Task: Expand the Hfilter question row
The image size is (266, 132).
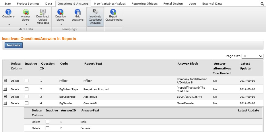Action: click(5, 81)
